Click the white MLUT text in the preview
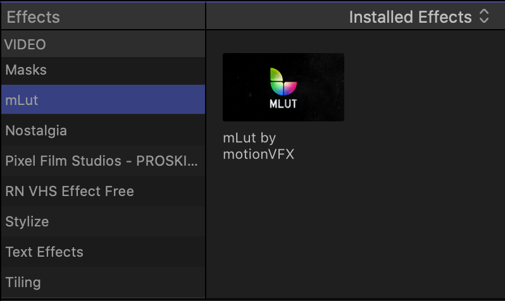Screen dimensions: 505x301 point(283,104)
